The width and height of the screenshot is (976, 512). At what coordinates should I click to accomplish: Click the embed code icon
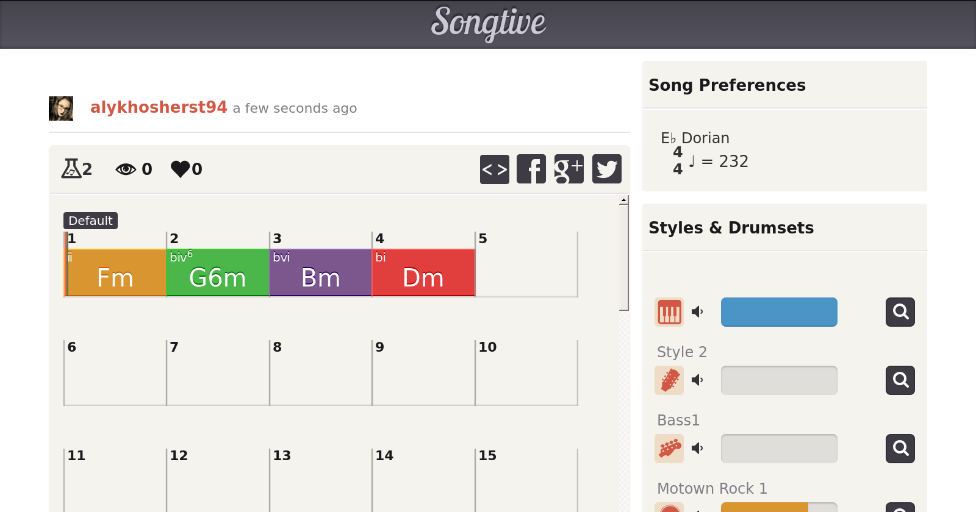pos(494,169)
